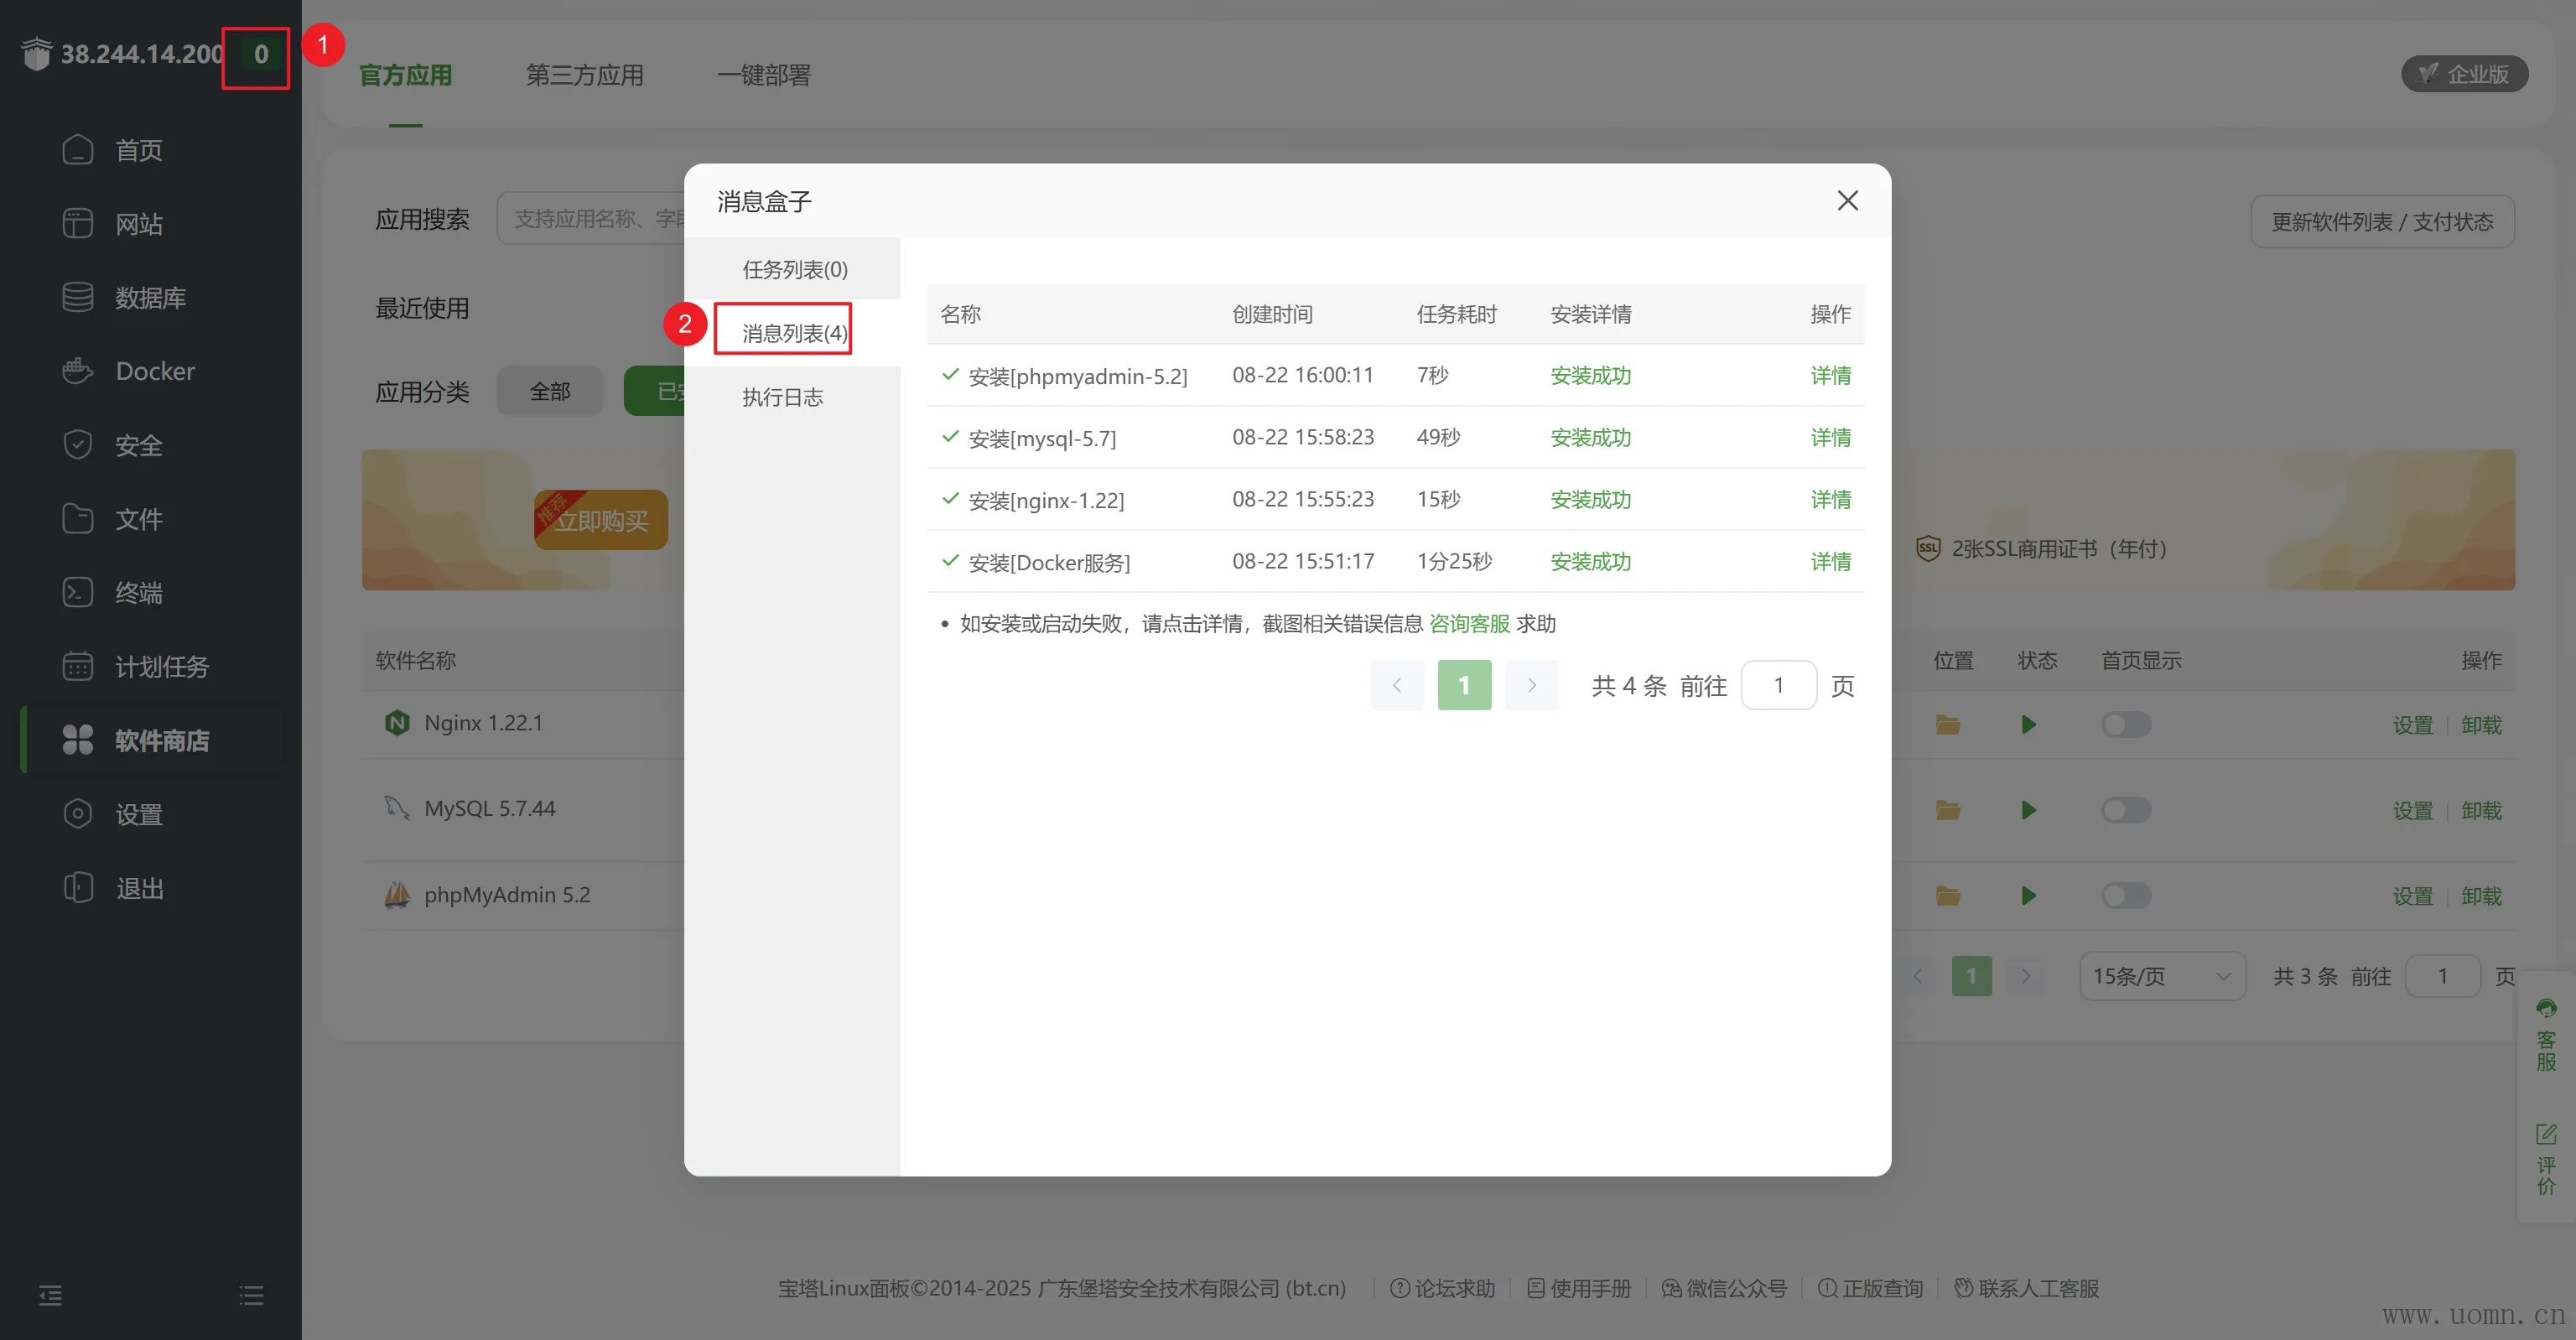
Task: Enable MySQL homepage display switch
Action: [x=2125, y=810]
